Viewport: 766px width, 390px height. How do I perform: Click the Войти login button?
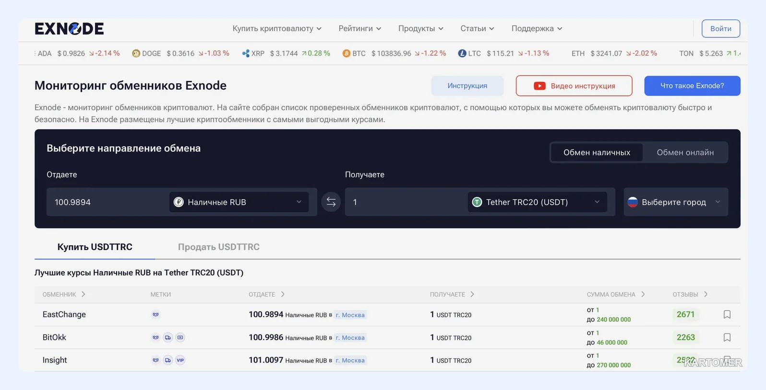(720, 29)
